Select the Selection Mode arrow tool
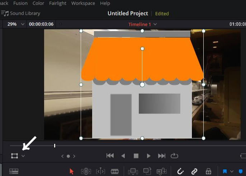Image resolution: width=246 pixels, height=176 pixels. (x=72, y=171)
